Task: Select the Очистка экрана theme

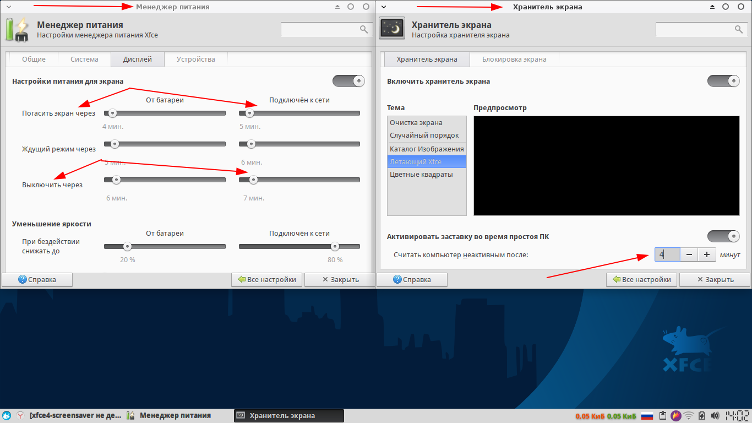Action: pyautogui.click(x=427, y=122)
